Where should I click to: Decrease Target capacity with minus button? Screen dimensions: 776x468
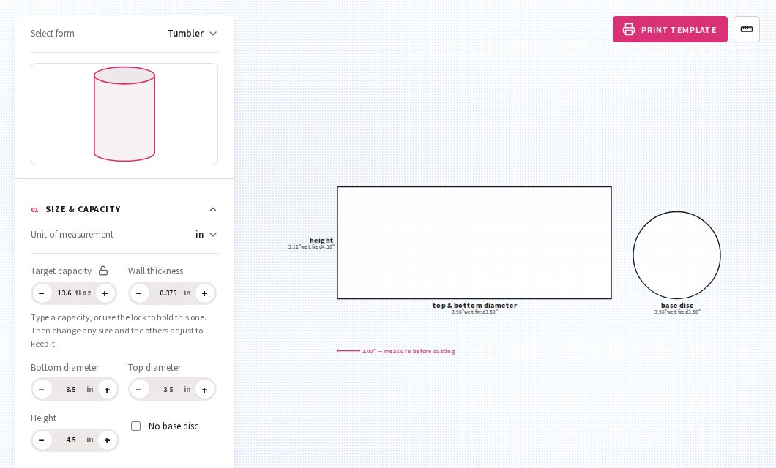[x=42, y=293]
